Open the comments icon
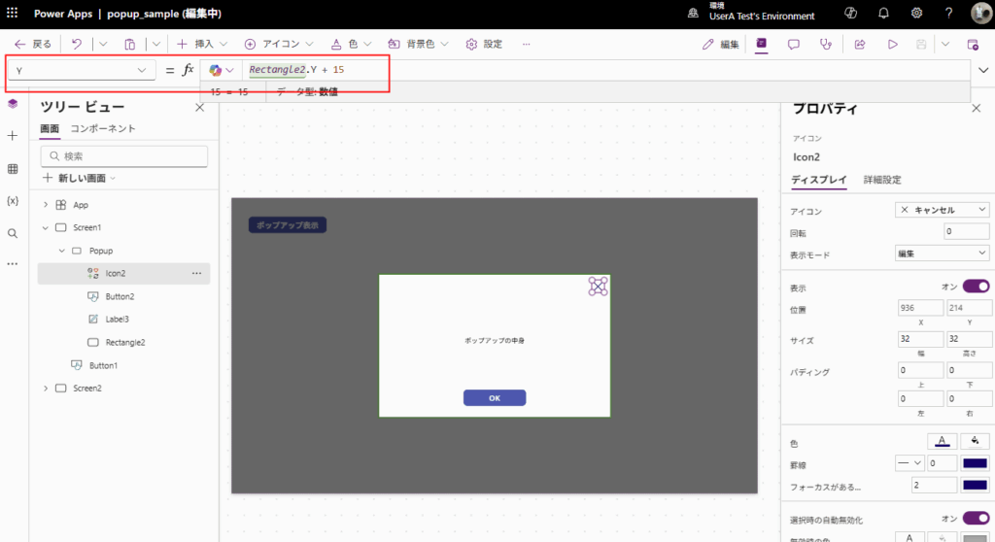The width and height of the screenshot is (995, 542). pyautogui.click(x=793, y=44)
